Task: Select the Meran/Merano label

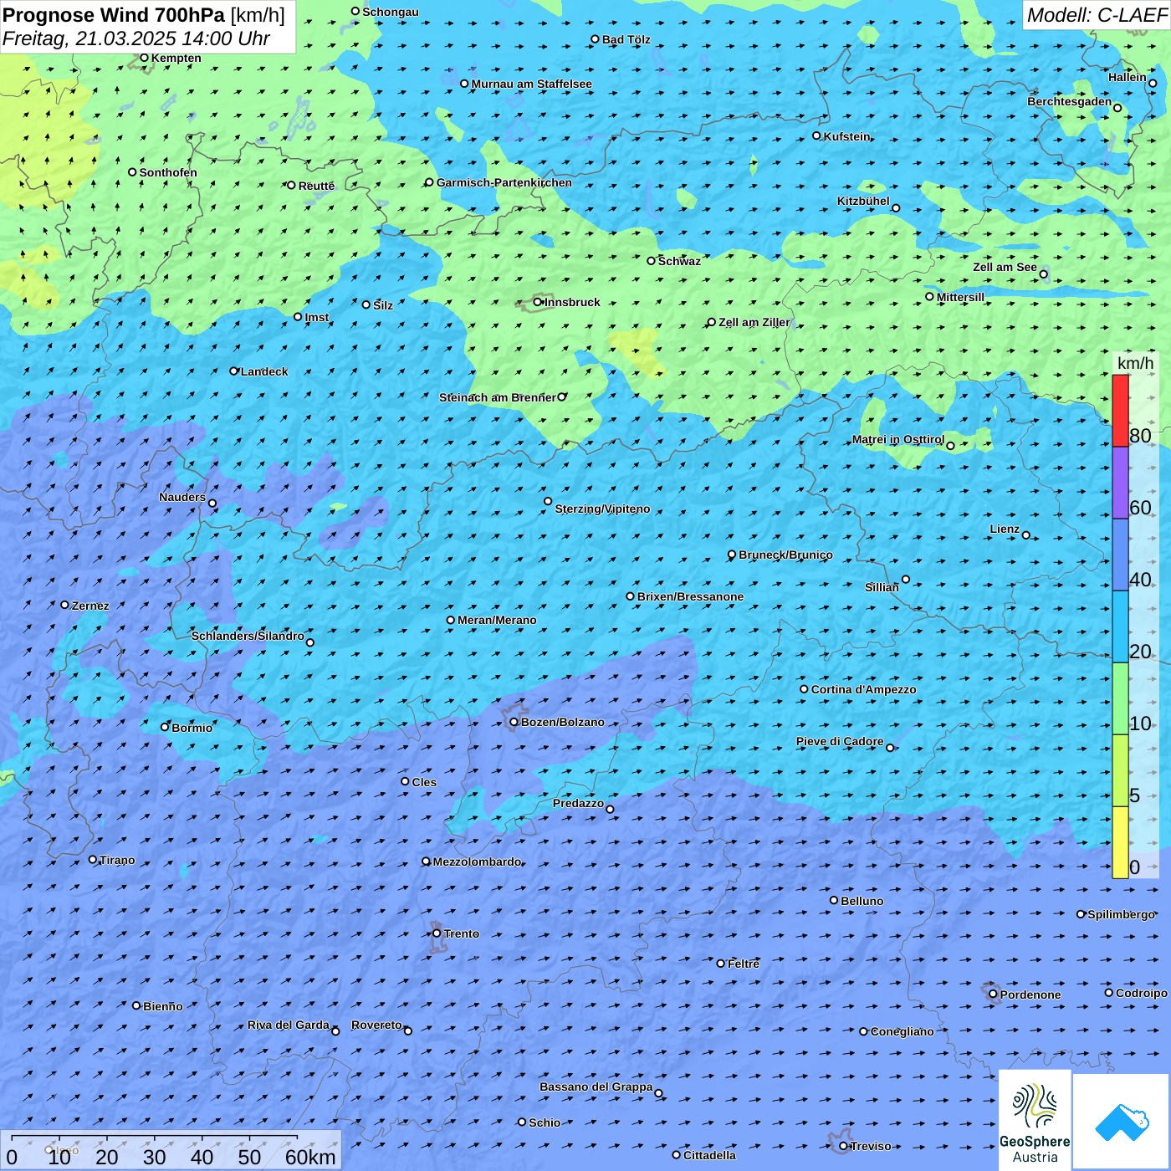Action: tap(497, 620)
